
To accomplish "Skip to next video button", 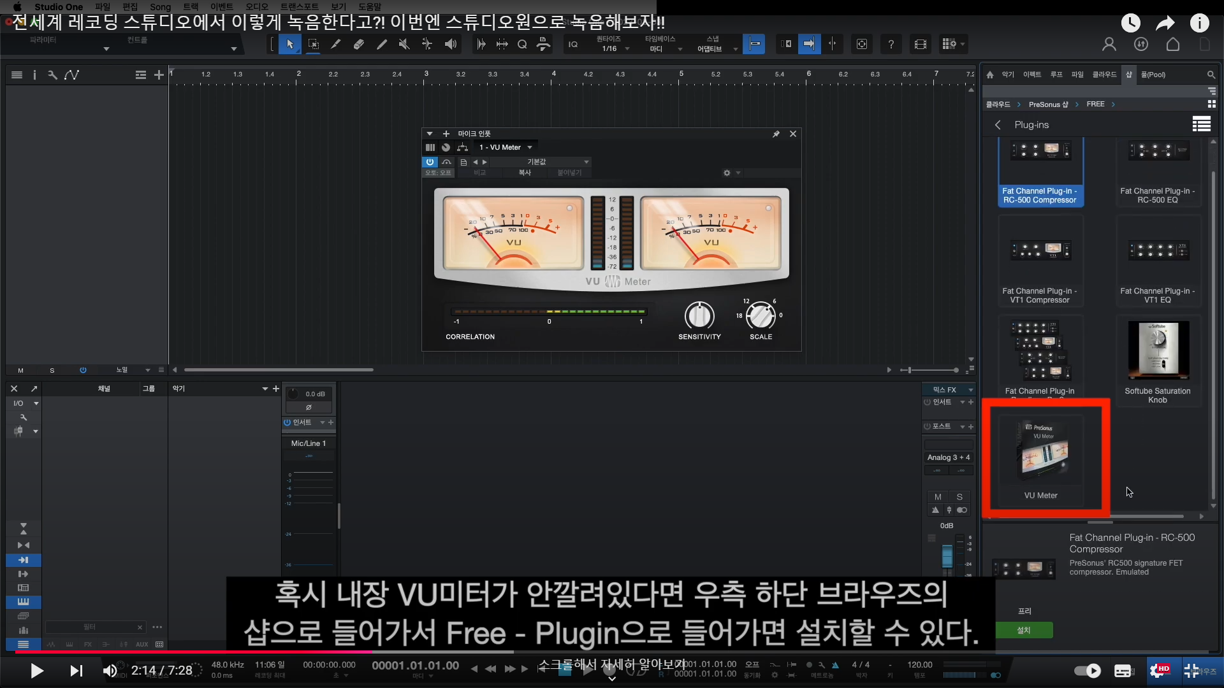I will tap(76, 671).
